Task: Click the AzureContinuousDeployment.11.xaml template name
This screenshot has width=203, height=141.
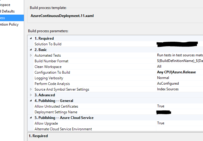Action: point(62,16)
